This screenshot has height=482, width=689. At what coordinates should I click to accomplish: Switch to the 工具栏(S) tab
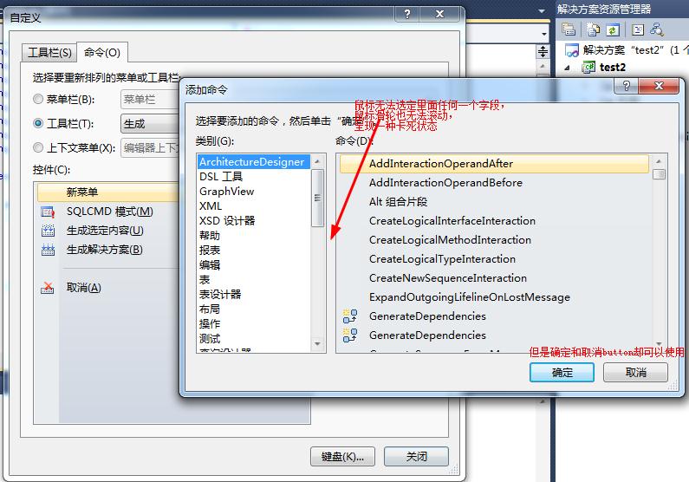point(49,53)
